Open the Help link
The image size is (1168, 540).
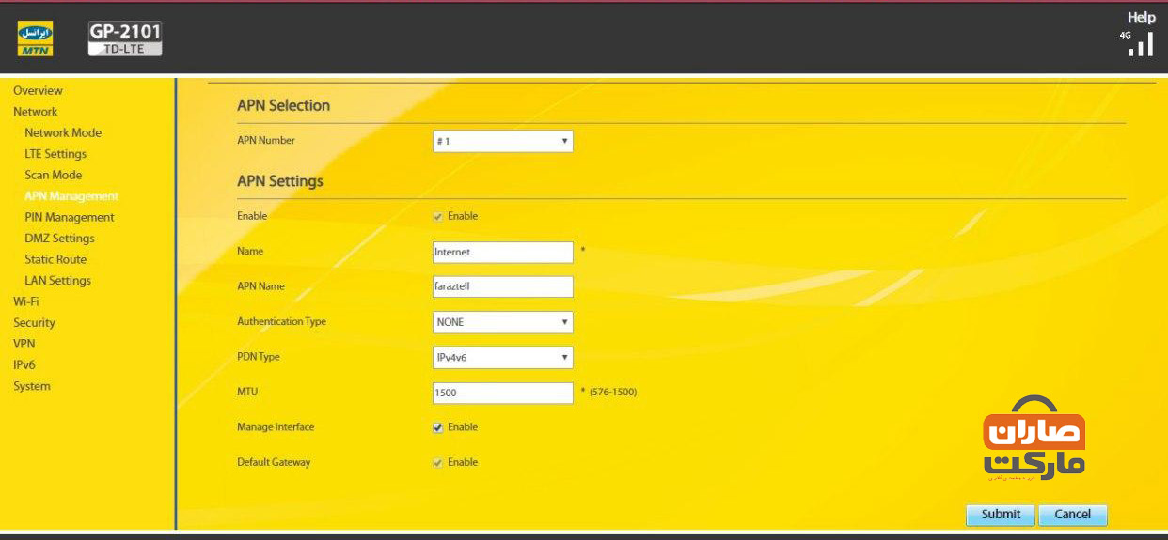coord(1141,18)
